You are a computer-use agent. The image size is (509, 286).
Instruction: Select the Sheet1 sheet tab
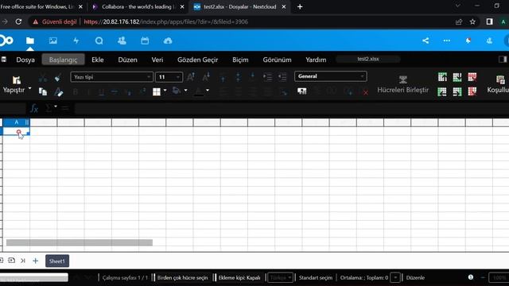(57, 261)
